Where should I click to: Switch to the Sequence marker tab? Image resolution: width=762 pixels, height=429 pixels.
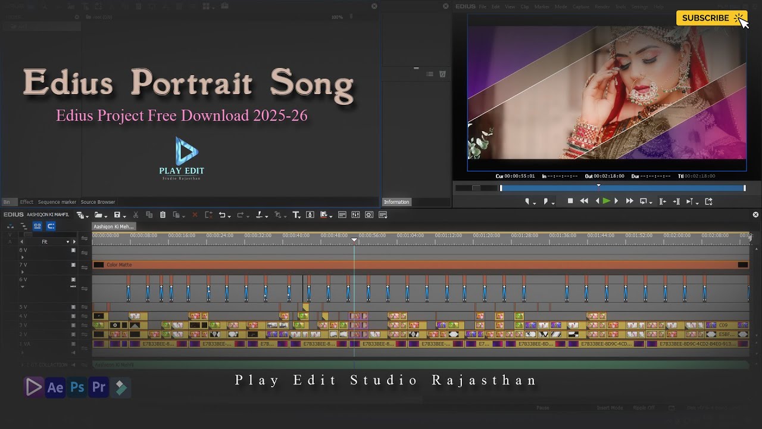pos(57,202)
